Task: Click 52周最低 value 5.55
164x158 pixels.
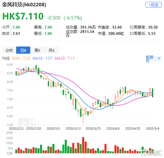Action: tap(152, 34)
